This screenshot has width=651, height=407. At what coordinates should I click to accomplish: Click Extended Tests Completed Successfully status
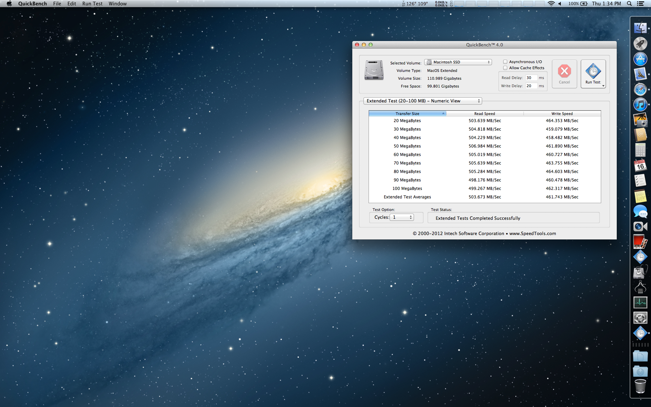tap(477, 218)
